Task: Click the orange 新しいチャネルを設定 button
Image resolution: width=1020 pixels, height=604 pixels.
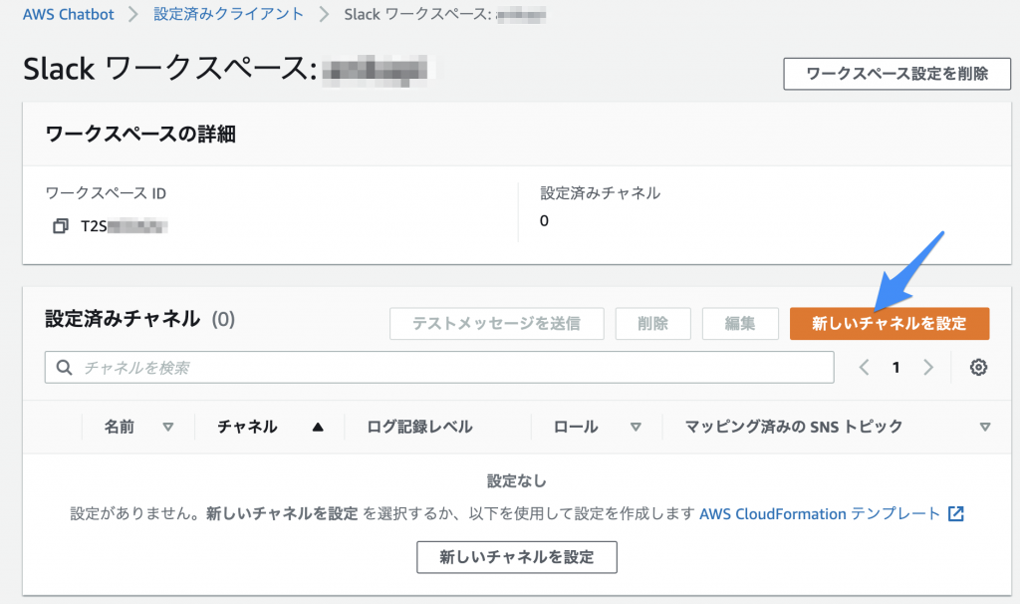Action: (x=890, y=324)
